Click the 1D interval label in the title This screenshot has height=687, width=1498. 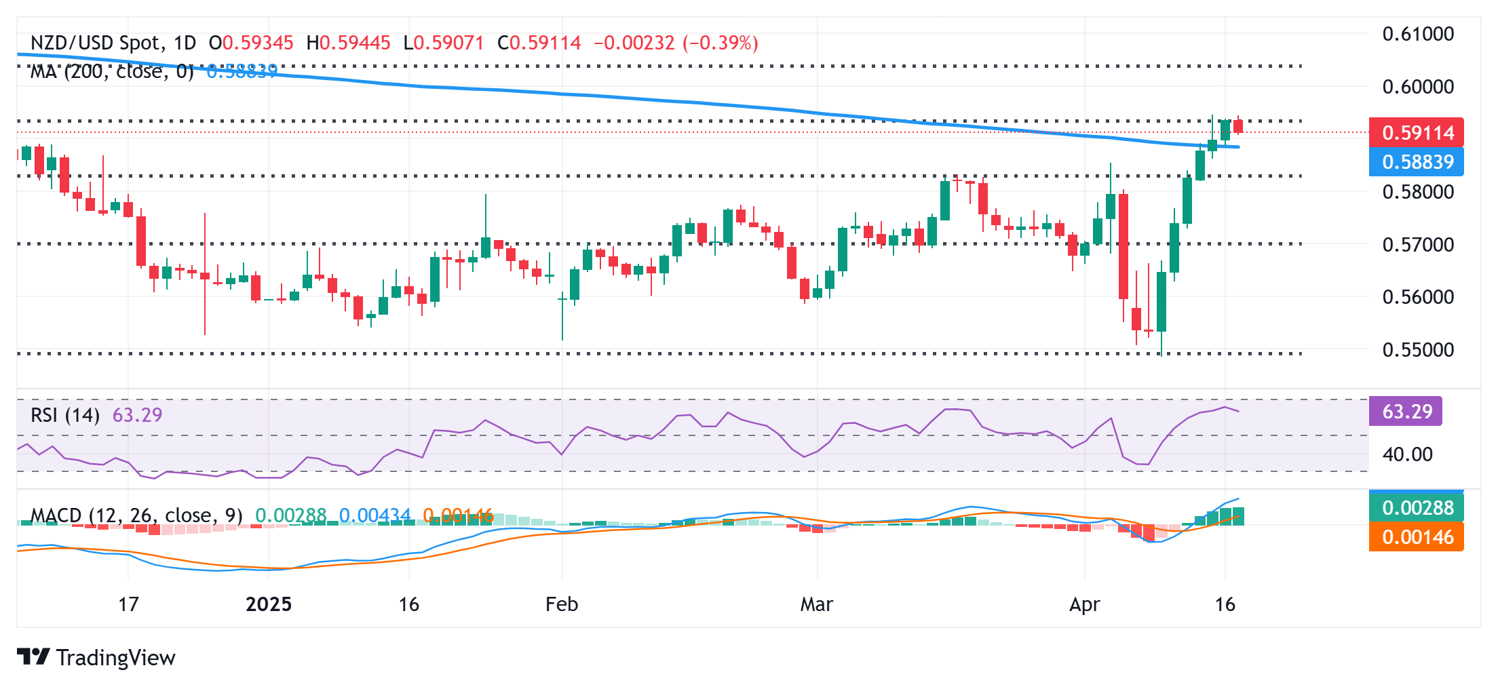point(185,43)
